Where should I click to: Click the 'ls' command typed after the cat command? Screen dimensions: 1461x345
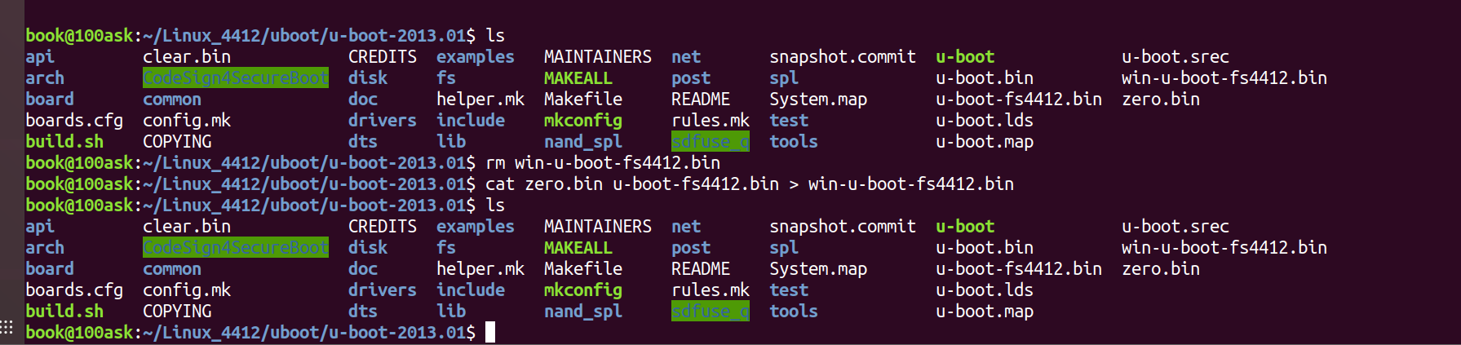pyautogui.click(x=495, y=205)
